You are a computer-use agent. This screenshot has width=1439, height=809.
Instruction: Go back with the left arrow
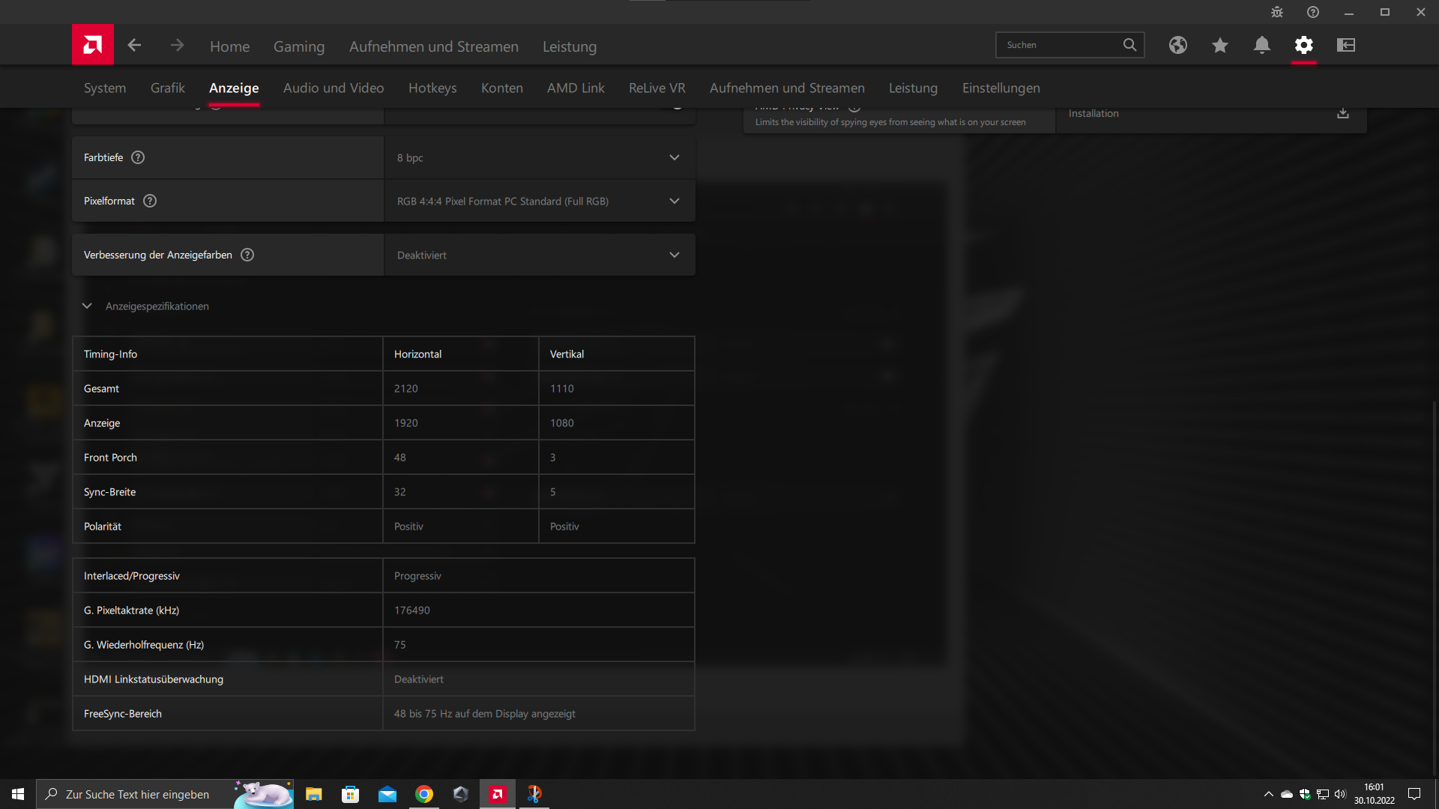134,46
